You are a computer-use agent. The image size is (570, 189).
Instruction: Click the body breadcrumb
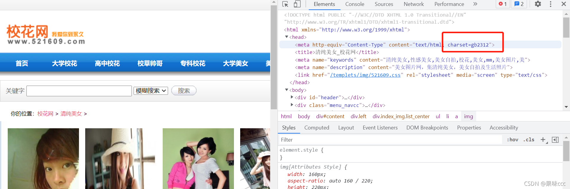tap(304, 116)
